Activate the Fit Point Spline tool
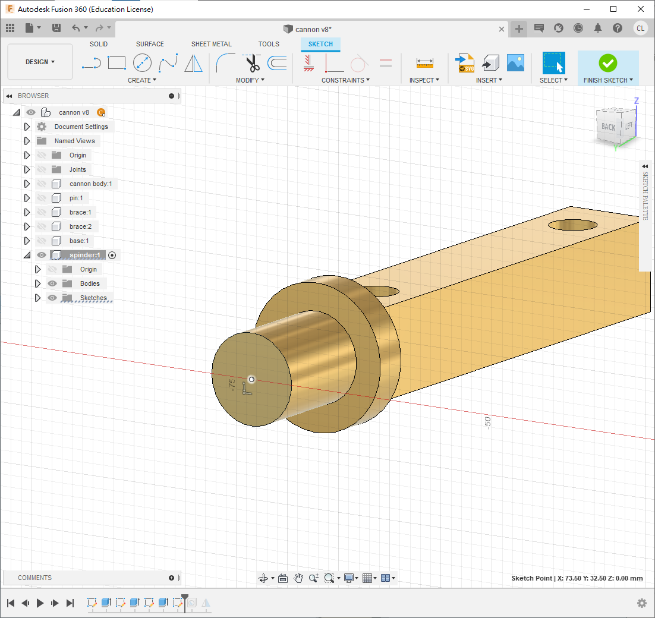 point(168,62)
